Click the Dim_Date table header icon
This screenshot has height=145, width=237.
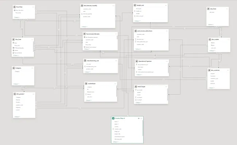pos(13,39)
